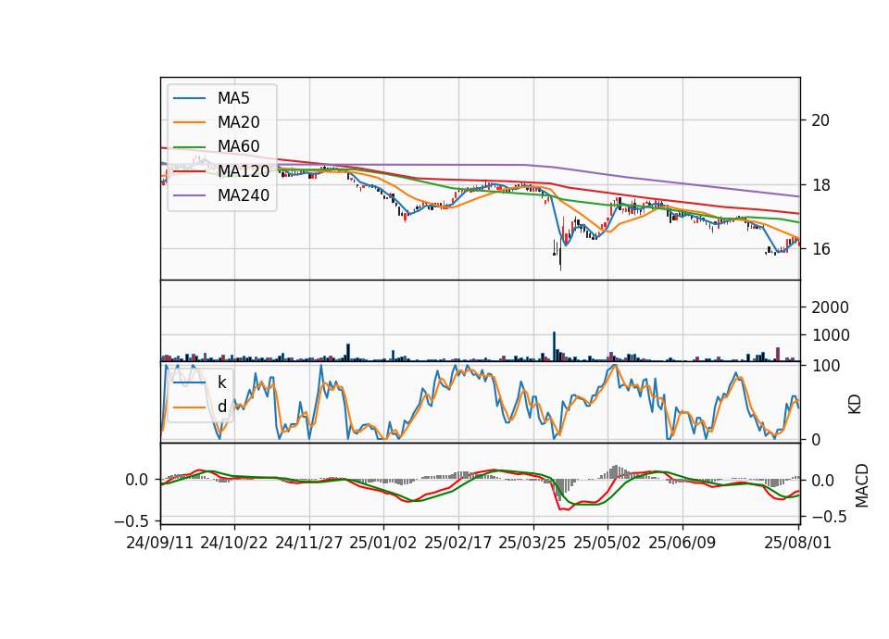Click the left MACD axis value −0.5
This screenshot has height=639, width=889.
[x=131, y=520]
